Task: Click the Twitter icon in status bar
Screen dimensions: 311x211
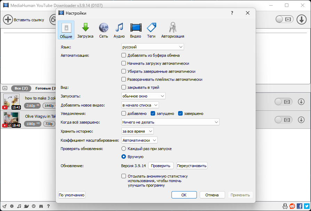Action: 307,206
